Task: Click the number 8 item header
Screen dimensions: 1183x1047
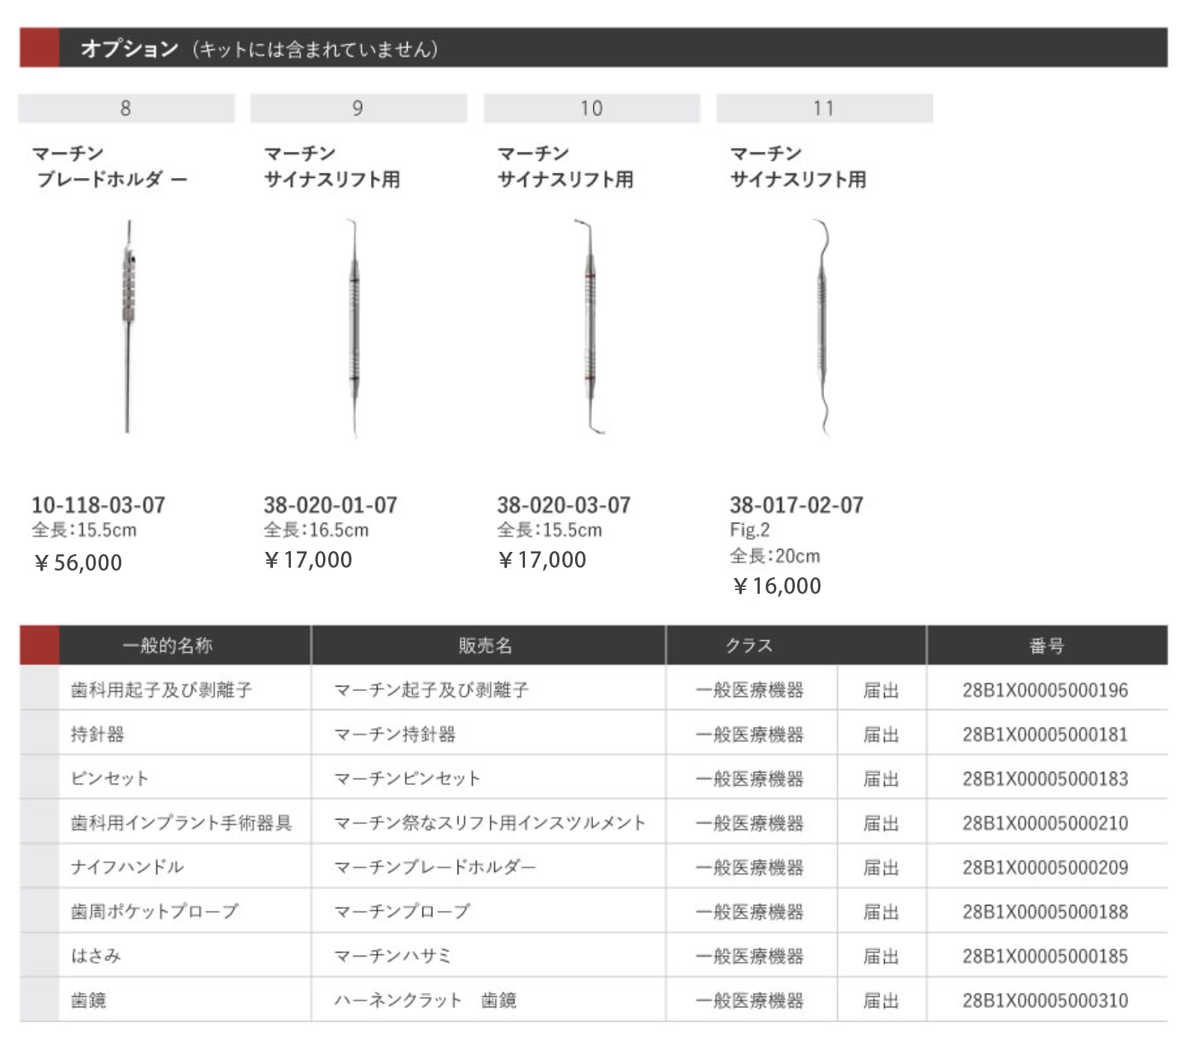Action: click(126, 108)
